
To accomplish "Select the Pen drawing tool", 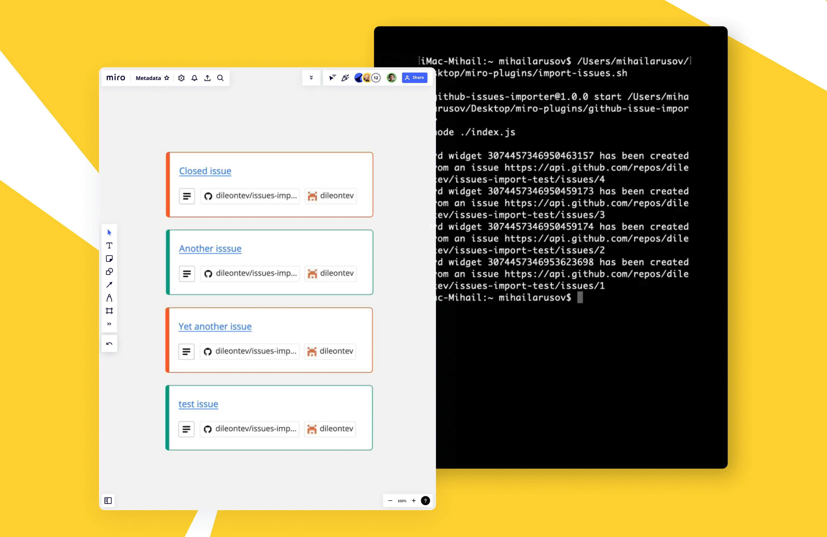I will pos(109,298).
